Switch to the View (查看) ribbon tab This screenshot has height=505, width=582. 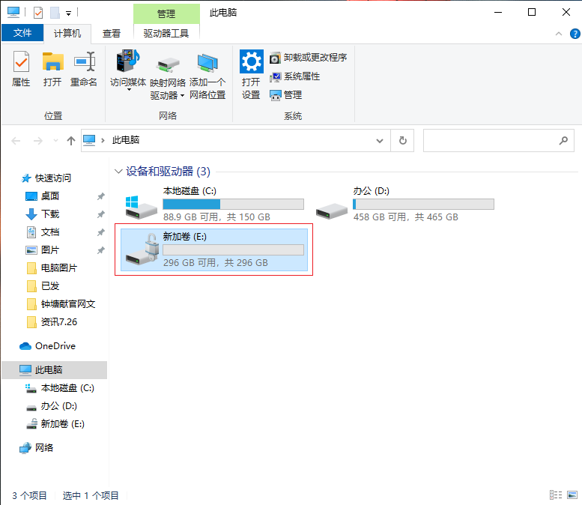point(112,33)
